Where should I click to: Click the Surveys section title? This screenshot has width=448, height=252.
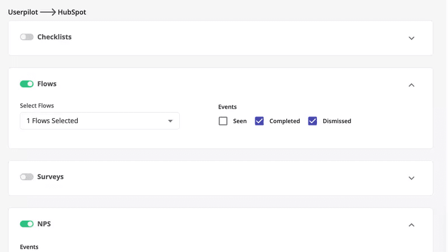coord(50,177)
